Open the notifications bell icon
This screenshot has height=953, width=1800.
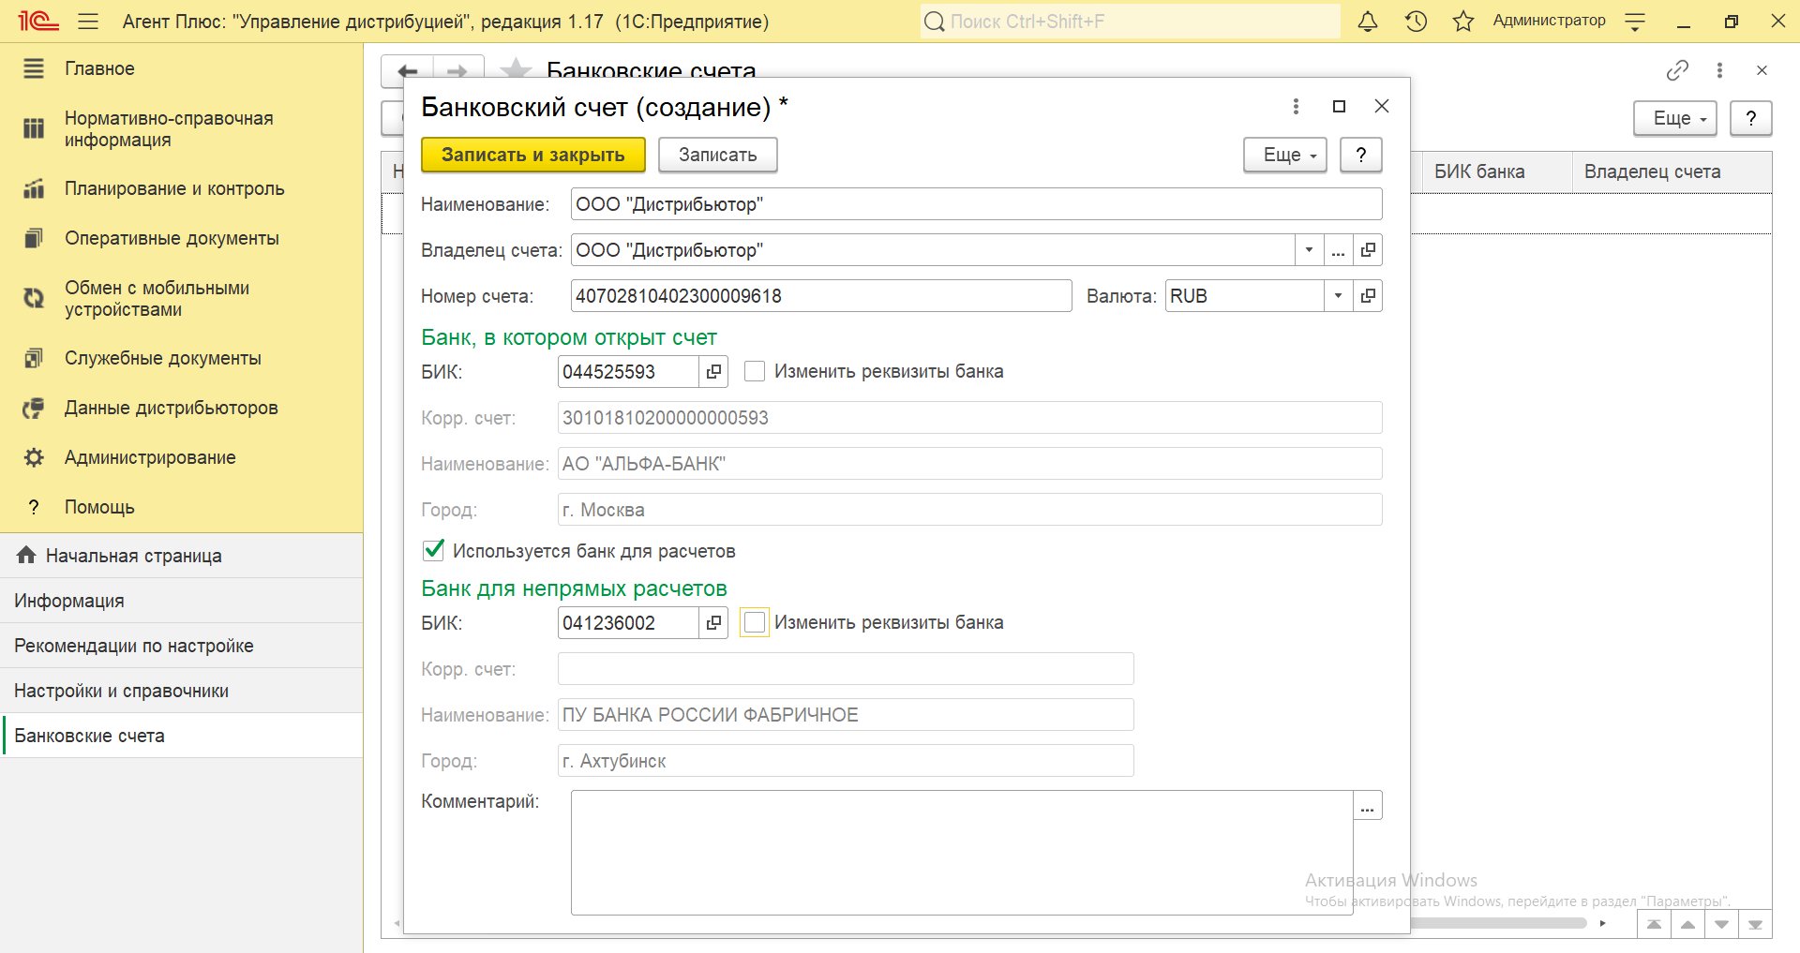[x=1368, y=22]
